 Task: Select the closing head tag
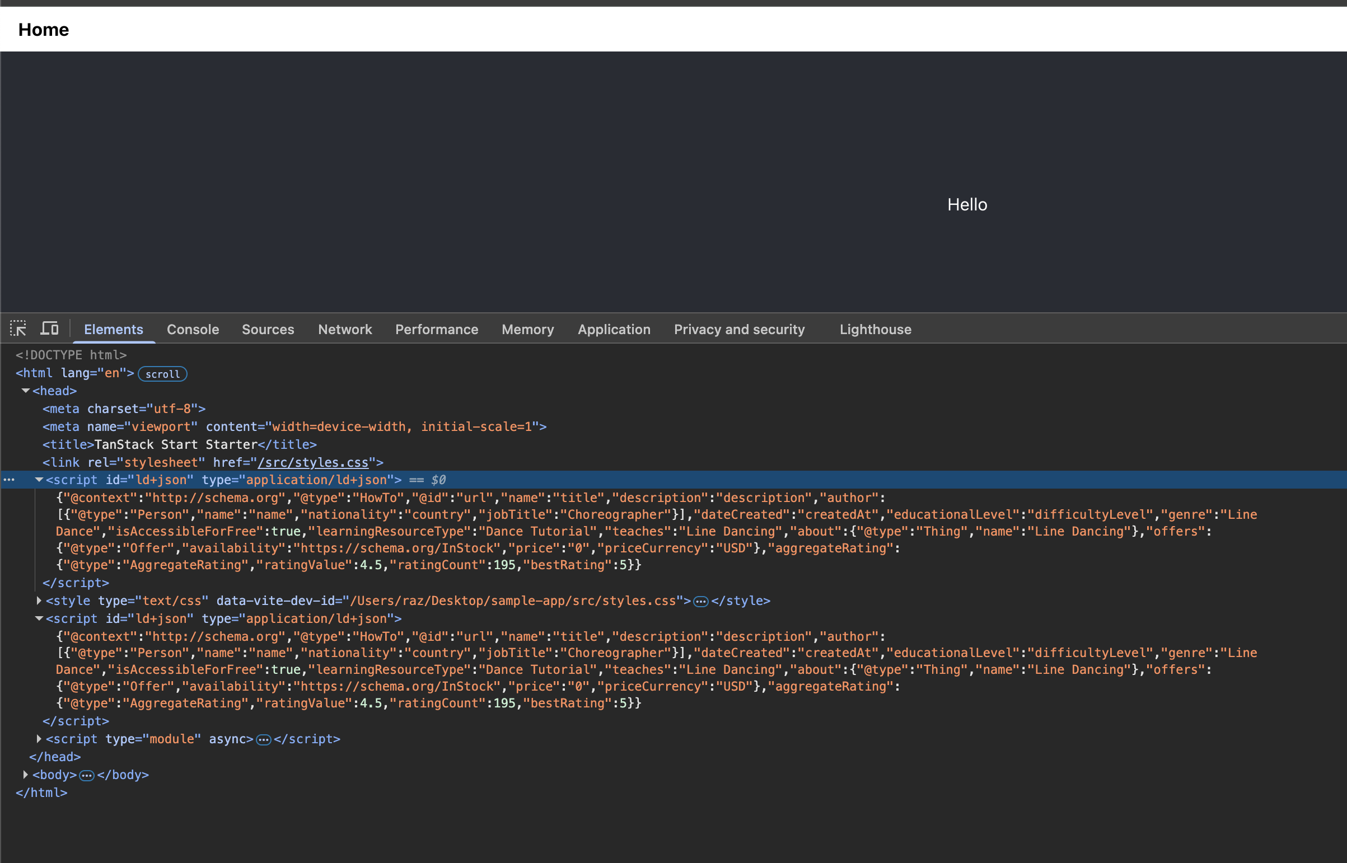[55, 757]
